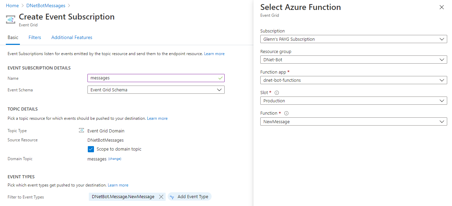Expand the Function dropdown showing NewMessage

(x=353, y=121)
